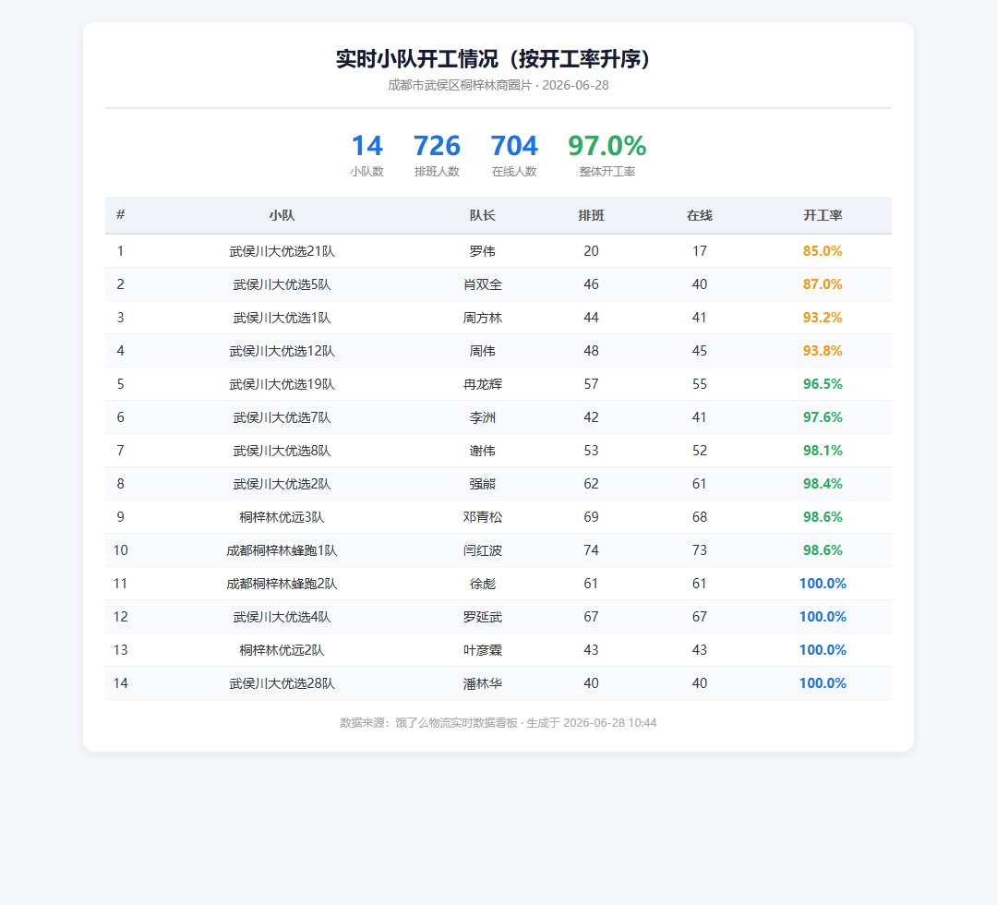
Task: Click the 在线 column header
Action: pyautogui.click(x=700, y=215)
